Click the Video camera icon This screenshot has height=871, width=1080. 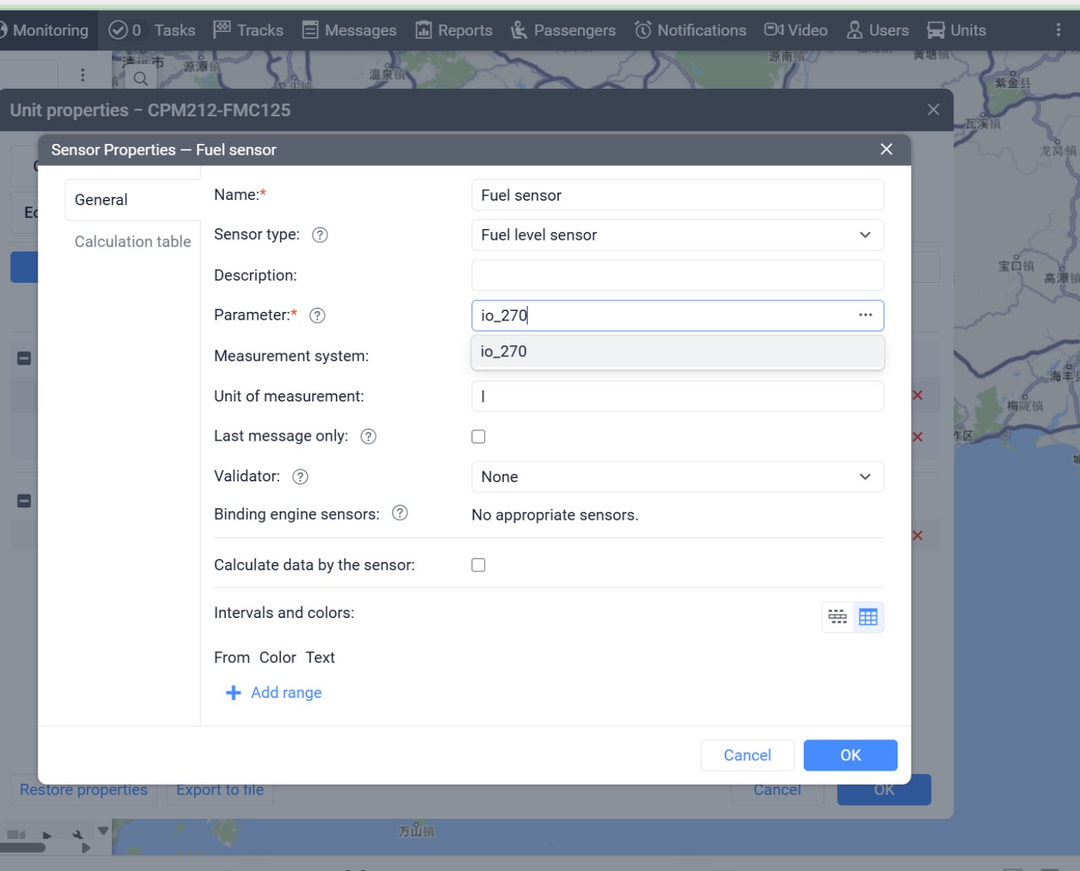click(774, 30)
